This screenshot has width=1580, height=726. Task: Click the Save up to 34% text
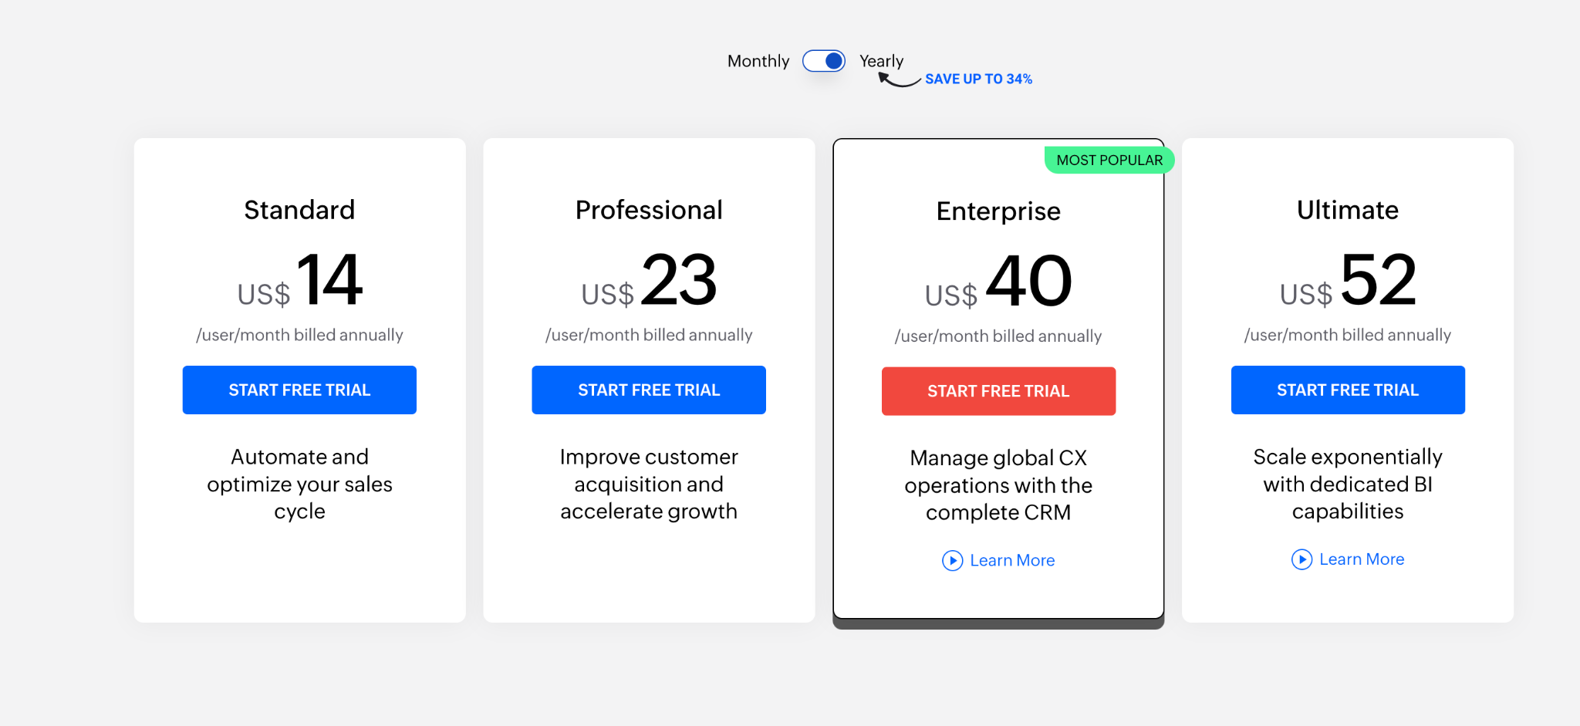[978, 79]
